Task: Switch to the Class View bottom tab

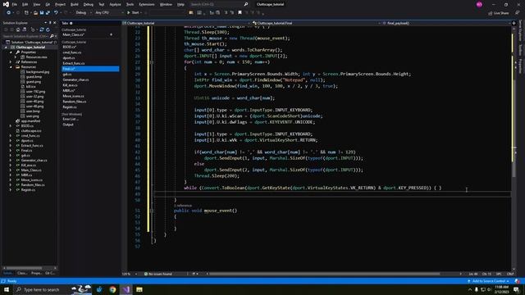Action: 22,273
